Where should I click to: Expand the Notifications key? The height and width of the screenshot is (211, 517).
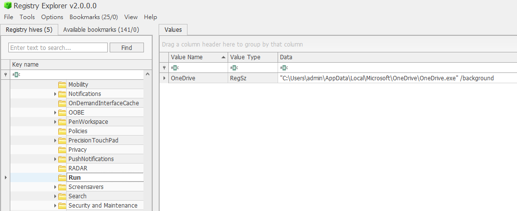click(55, 94)
